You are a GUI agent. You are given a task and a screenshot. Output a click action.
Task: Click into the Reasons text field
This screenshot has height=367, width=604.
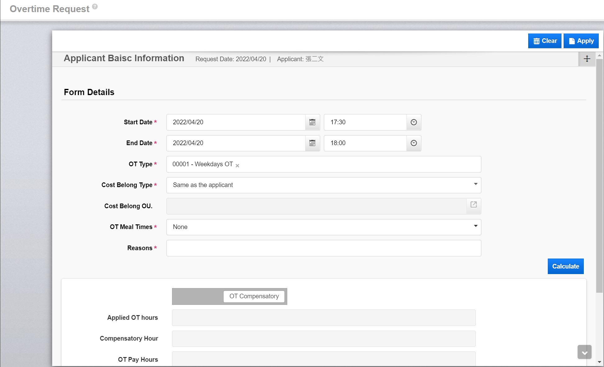pyautogui.click(x=324, y=248)
